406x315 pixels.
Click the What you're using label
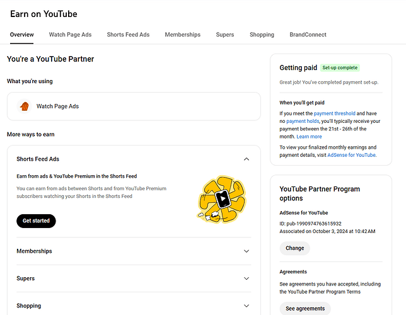(30, 81)
